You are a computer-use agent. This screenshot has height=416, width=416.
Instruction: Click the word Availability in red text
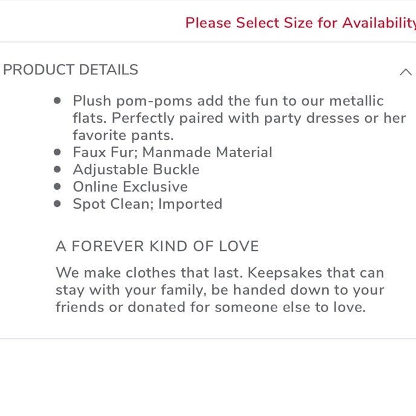pos(379,23)
